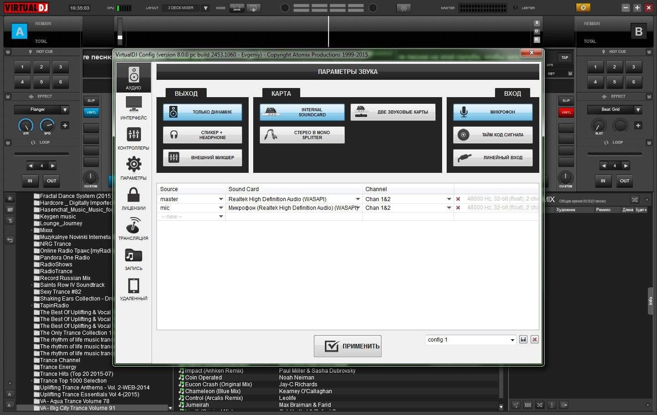This screenshot has height=415, width=657.
Task: Choose Стерео в моно splitter option
Action: tap(302, 135)
